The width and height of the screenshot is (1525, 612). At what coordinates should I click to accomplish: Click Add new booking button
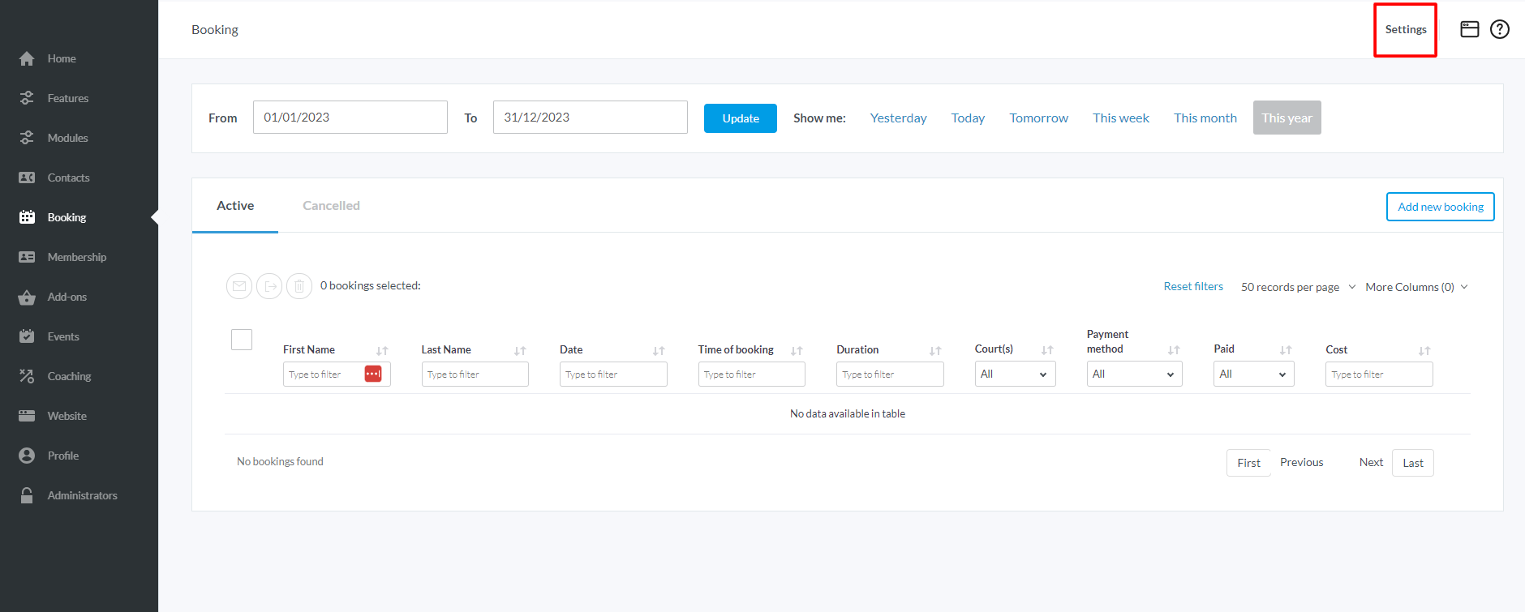tap(1440, 207)
